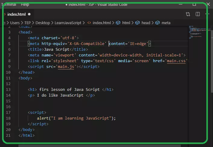Viewport: 213px width, 147px height.
Task: Click 'stylesheet' value on line 8
Action: (x=65, y=61)
